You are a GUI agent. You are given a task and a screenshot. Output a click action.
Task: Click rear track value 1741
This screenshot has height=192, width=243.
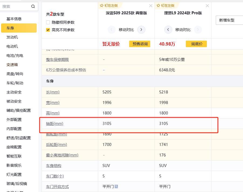point(163,145)
